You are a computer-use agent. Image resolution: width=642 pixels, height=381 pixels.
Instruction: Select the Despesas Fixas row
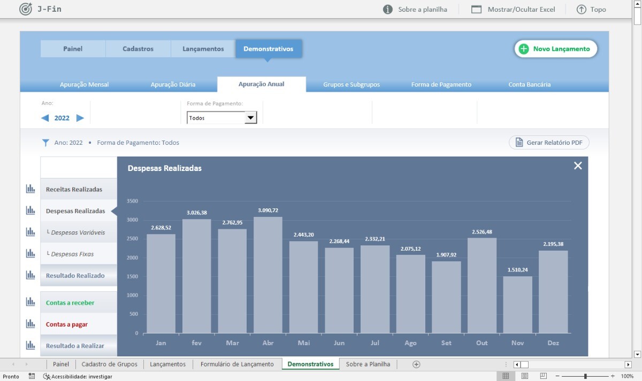(x=78, y=254)
